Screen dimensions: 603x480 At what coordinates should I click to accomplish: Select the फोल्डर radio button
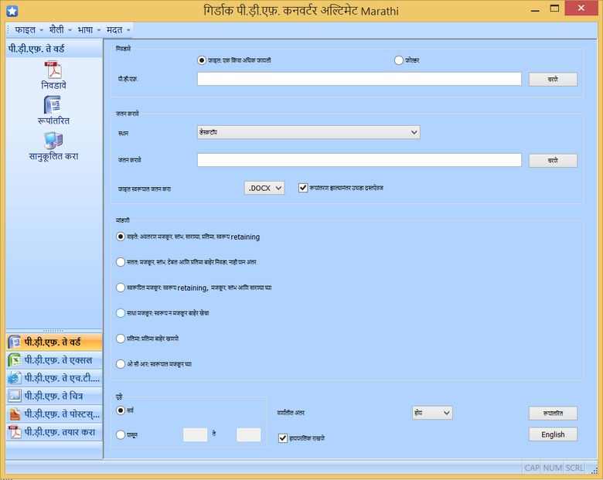[x=399, y=60]
